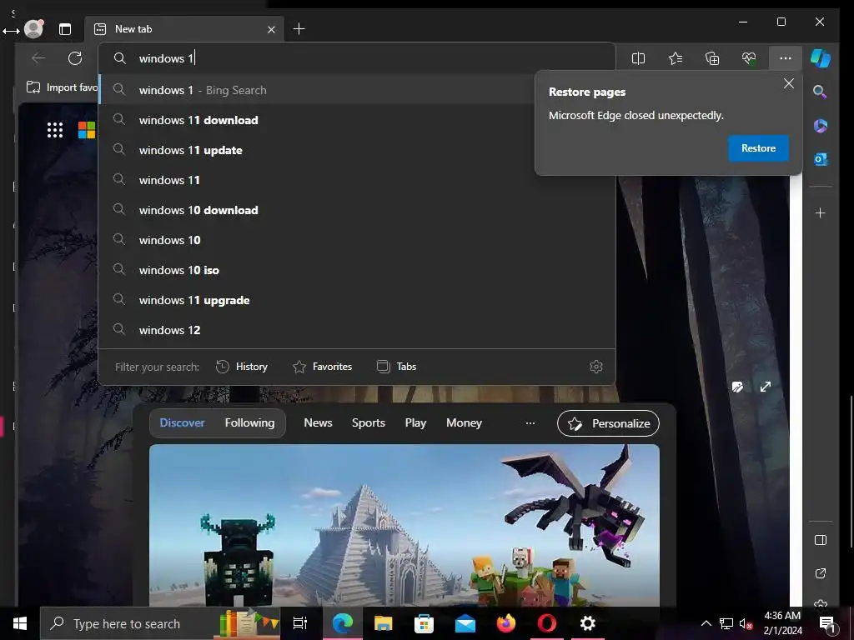Click the edit background icon
854x640 pixels.
(737, 387)
